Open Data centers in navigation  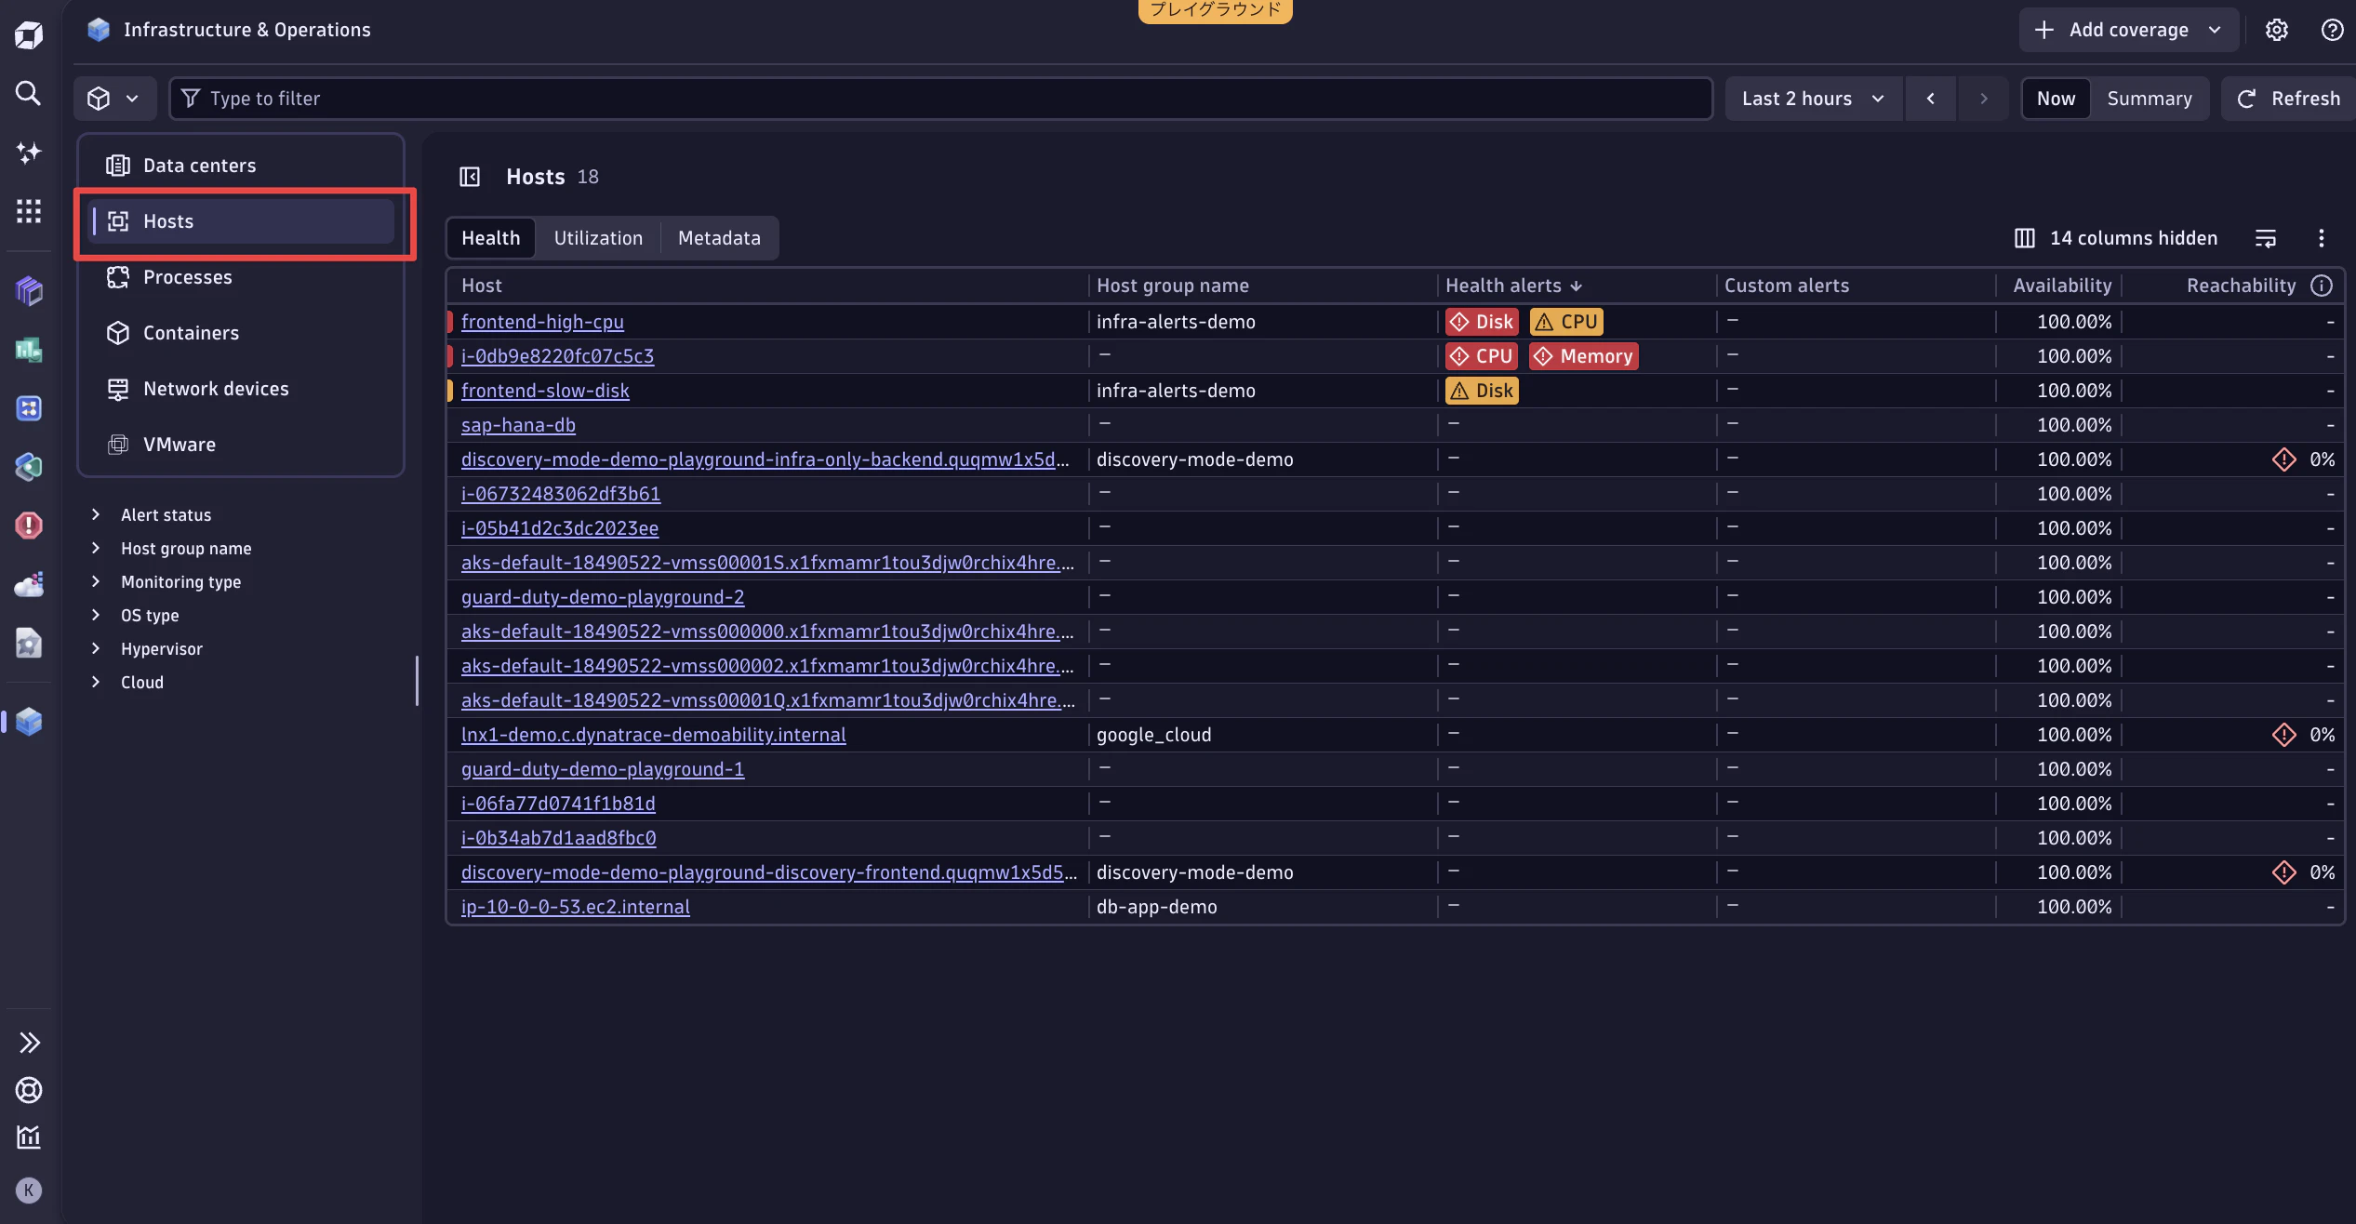(242, 166)
